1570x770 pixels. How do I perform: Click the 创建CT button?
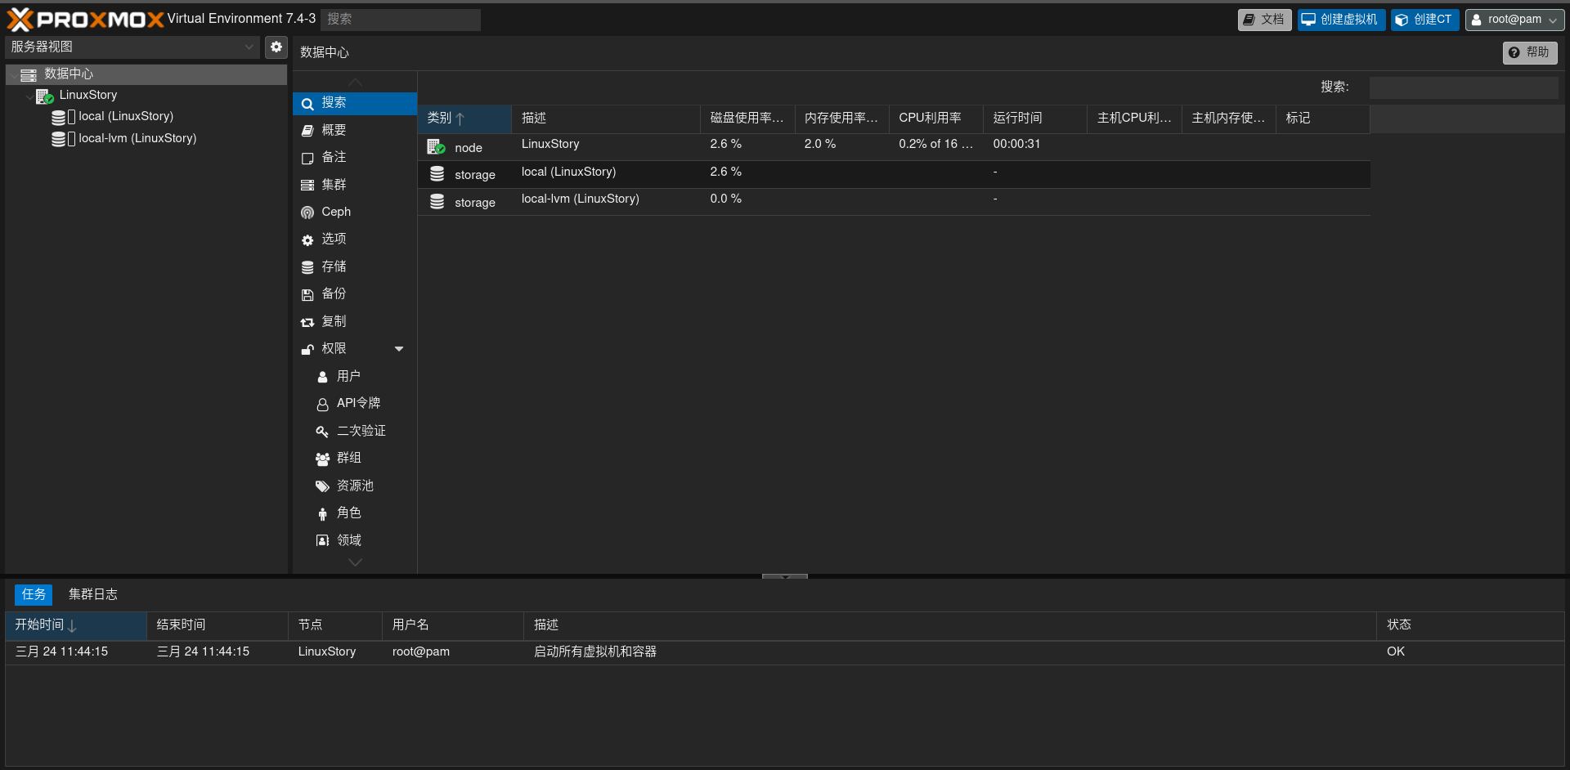pos(1424,20)
